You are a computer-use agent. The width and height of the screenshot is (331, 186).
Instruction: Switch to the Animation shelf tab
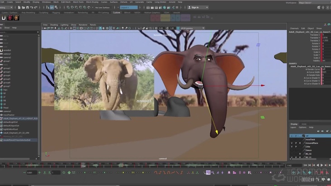[69, 13]
